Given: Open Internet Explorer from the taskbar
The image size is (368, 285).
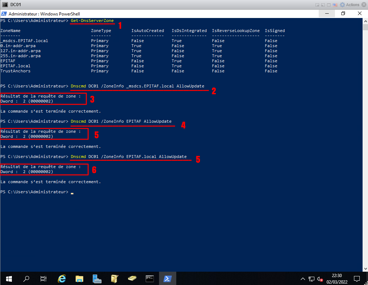Looking at the screenshot, I should (x=62, y=279).
